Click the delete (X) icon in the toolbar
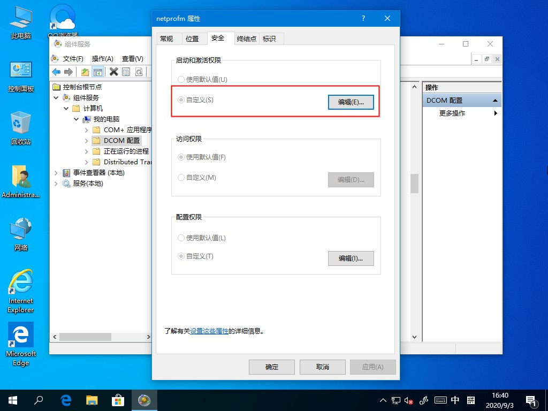This screenshot has width=548, height=411. 113,72
